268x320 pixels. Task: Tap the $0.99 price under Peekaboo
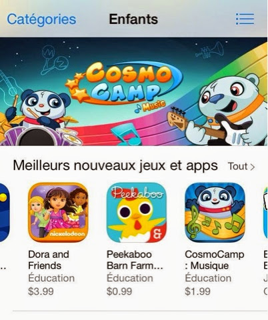[x=119, y=291]
